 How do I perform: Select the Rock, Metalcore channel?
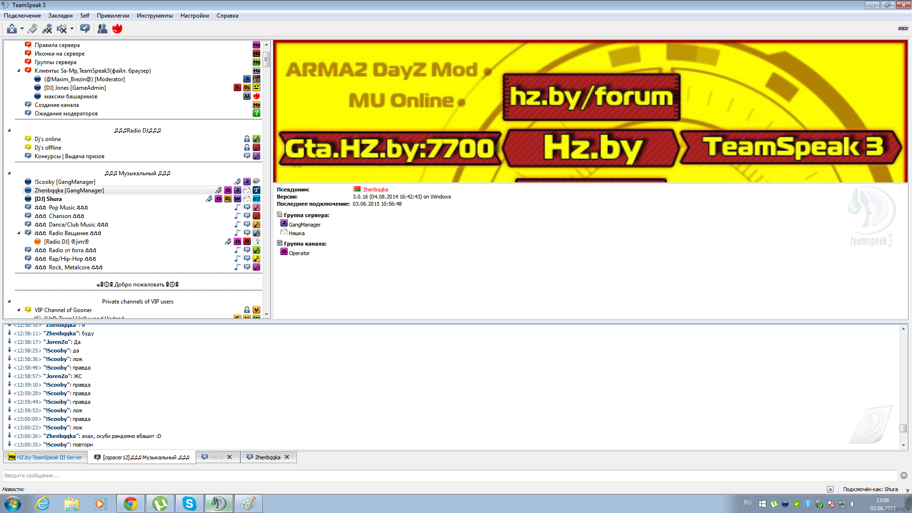(68, 267)
